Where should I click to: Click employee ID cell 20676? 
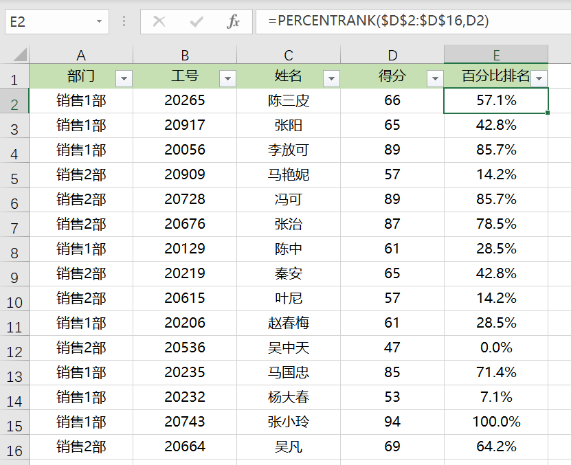pos(185,225)
